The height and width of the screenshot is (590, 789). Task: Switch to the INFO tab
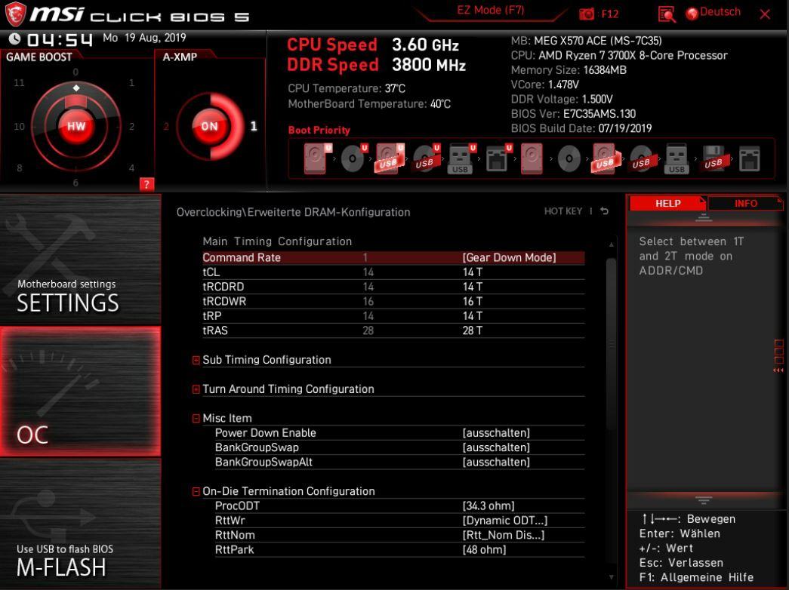745,203
